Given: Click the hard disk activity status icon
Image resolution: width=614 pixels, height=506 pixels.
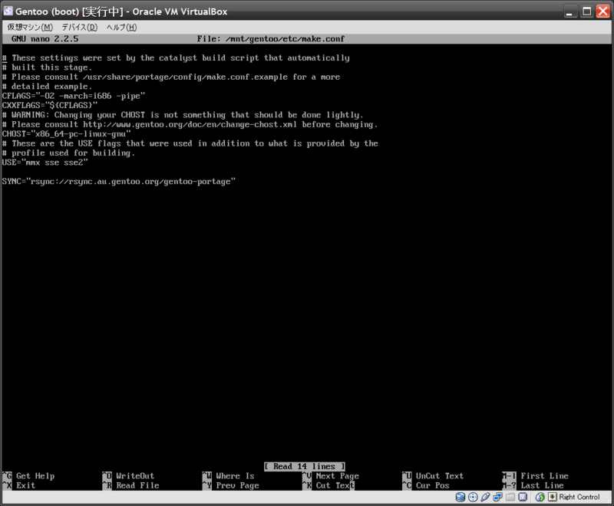Looking at the screenshot, I should coord(460,497).
